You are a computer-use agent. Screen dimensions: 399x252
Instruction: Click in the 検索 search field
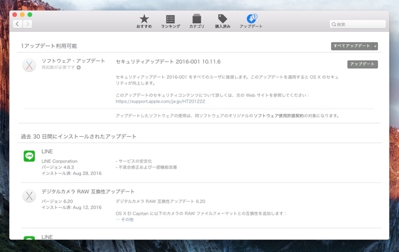click(x=357, y=24)
